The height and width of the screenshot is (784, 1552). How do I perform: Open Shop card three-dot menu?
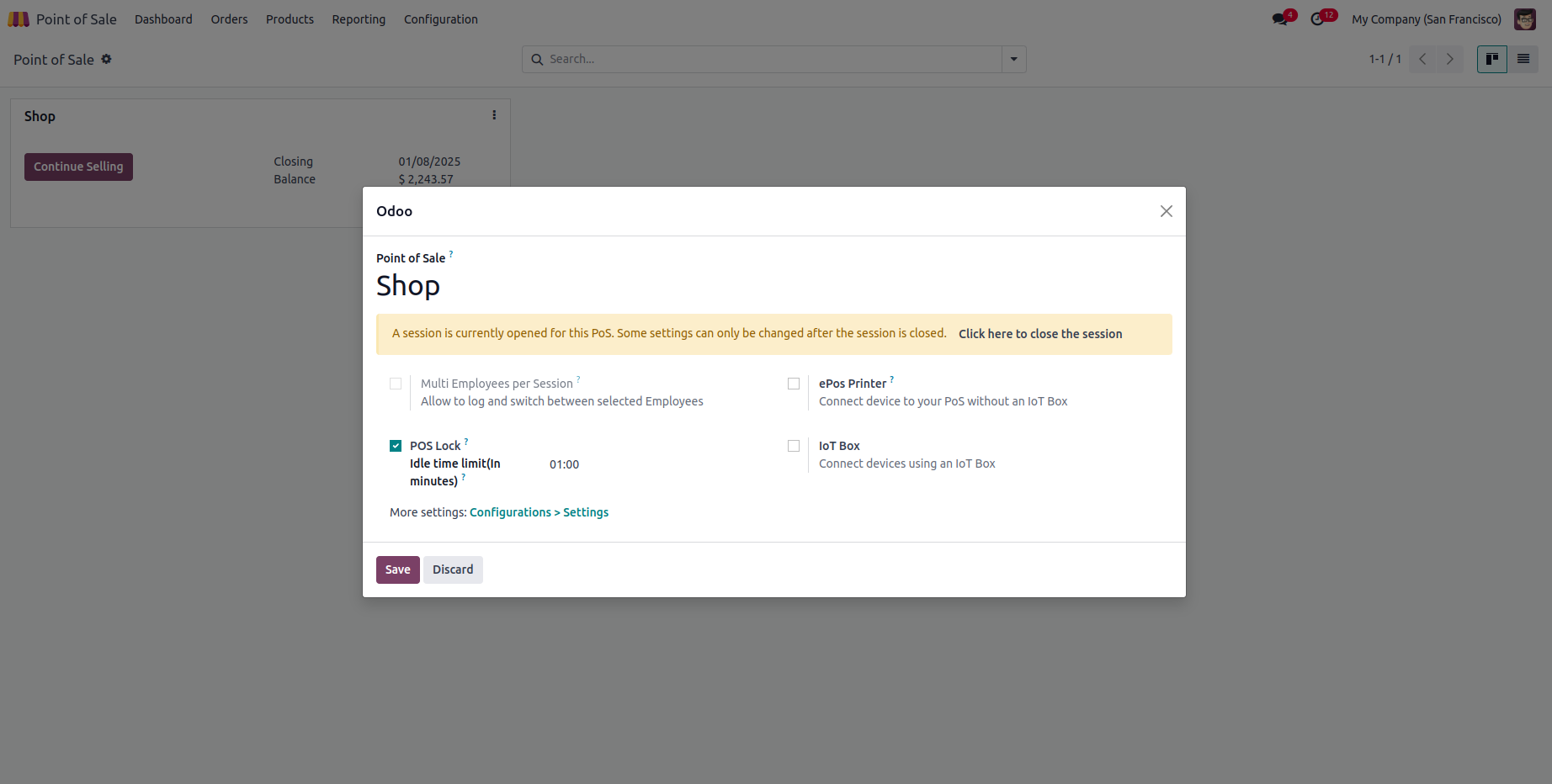pos(494,115)
